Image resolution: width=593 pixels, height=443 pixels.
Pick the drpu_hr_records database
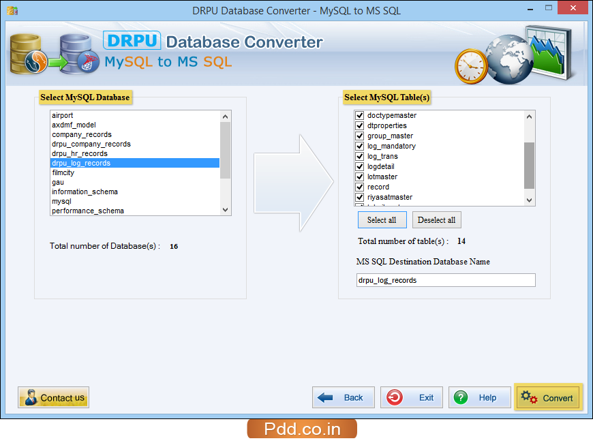point(135,153)
